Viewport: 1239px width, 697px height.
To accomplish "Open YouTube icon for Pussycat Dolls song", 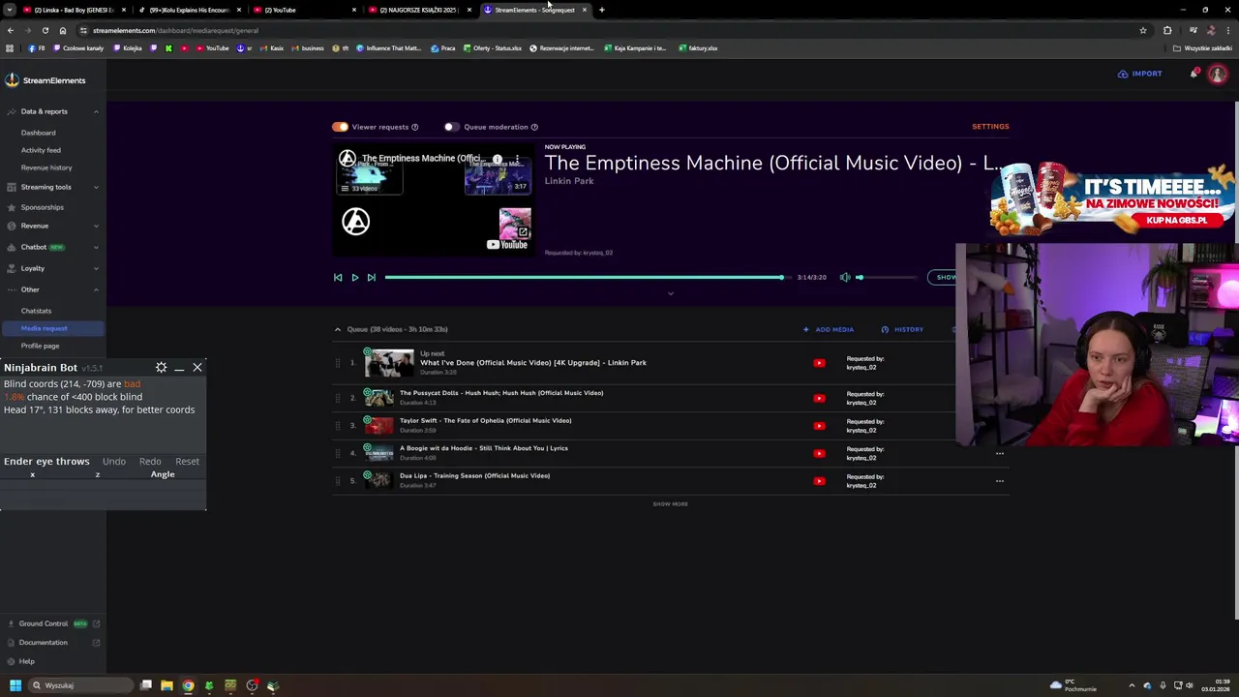I will click(819, 398).
